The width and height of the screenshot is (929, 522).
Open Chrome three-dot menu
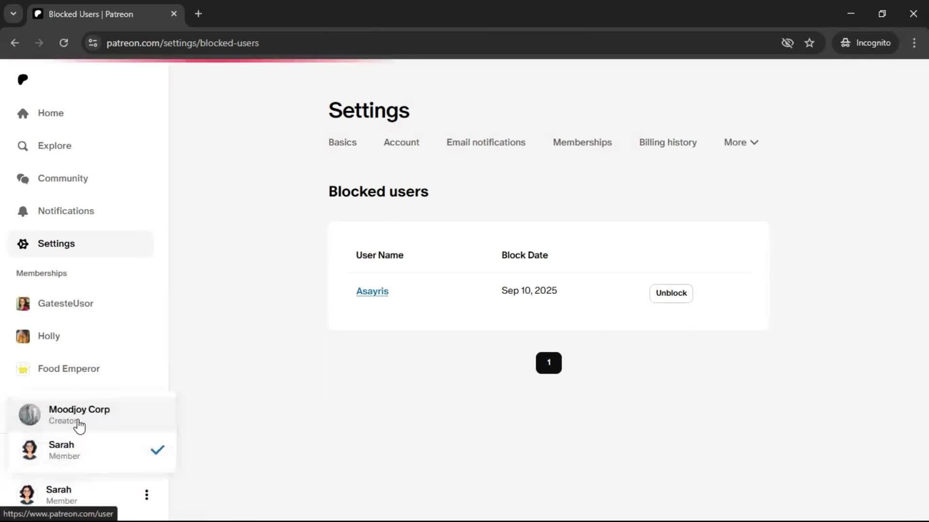pyautogui.click(x=914, y=43)
